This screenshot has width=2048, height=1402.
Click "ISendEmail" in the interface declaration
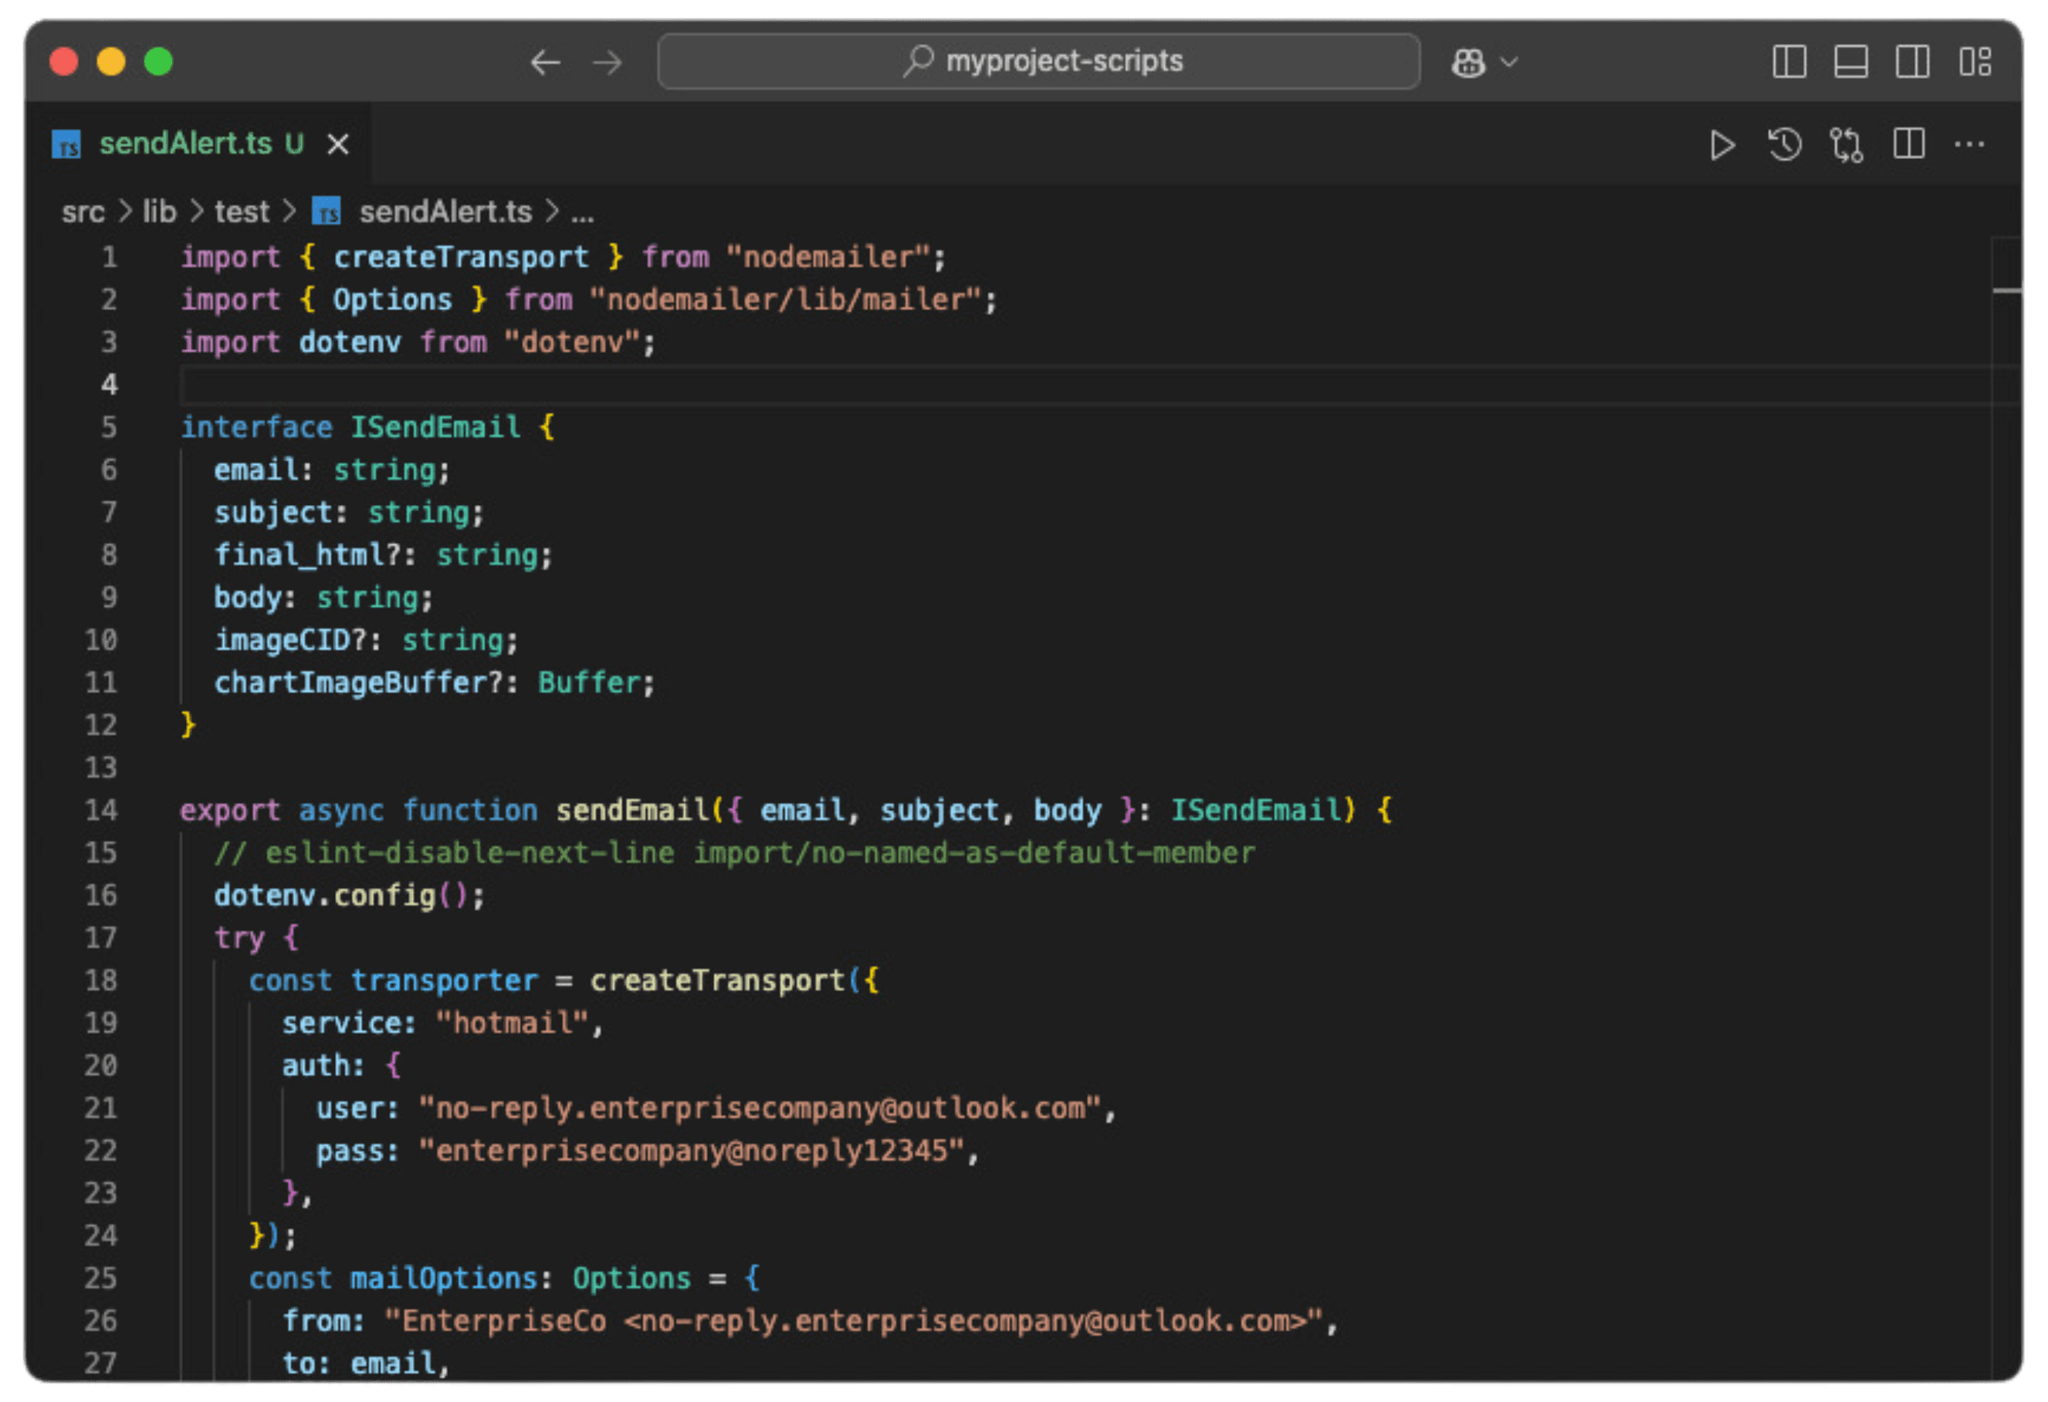click(435, 428)
